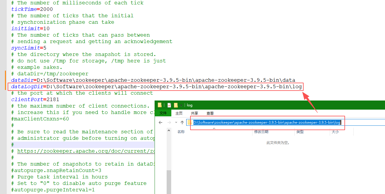Sort by 类型 column header
385x194 pixels.
click(x=300, y=132)
